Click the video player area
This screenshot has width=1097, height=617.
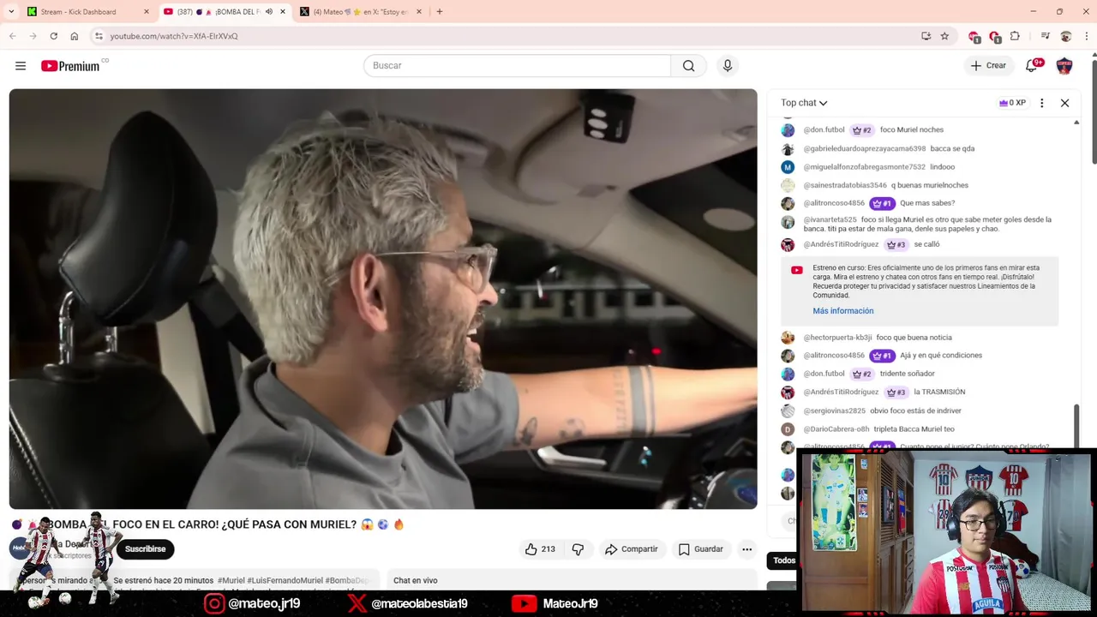(x=383, y=298)
